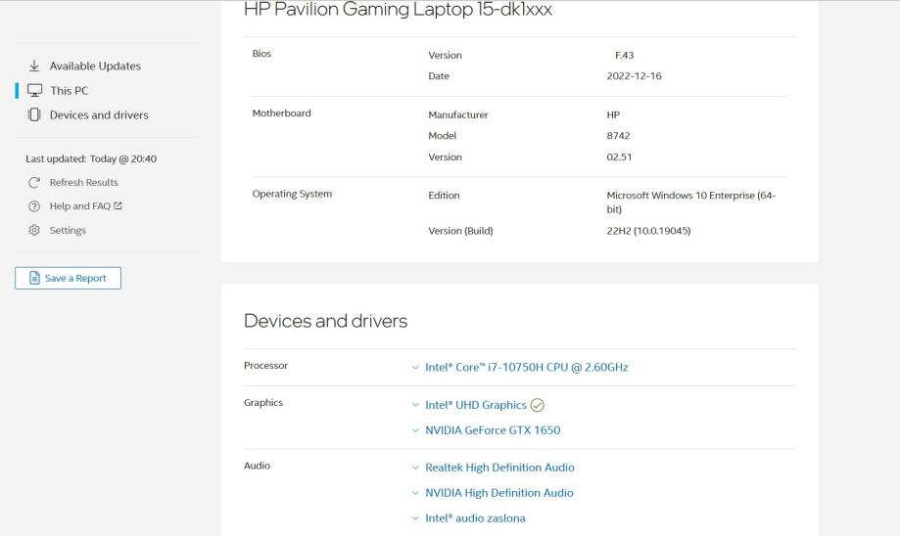Screen dimensions: 900x536
Task: Open the Available Updates section
Action: click(95, 67)
